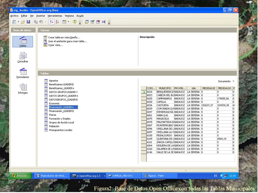
Task: Open the Ver menu
Action: point(32,16)
